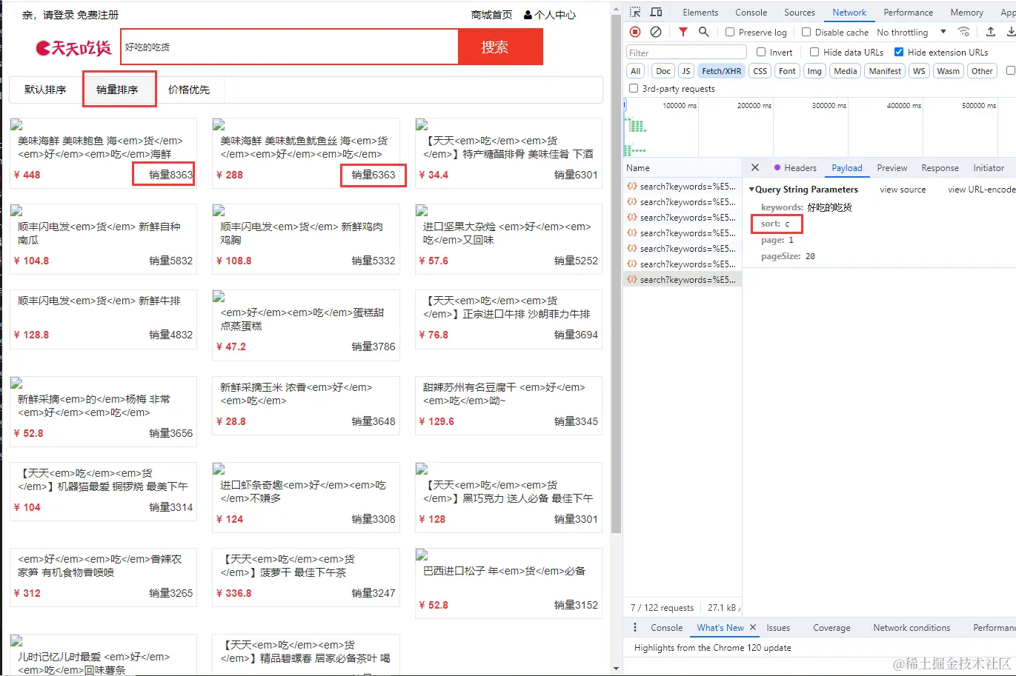Click the red 搜索 search button
1016x676 pixels.
click(x=500, y=47)
